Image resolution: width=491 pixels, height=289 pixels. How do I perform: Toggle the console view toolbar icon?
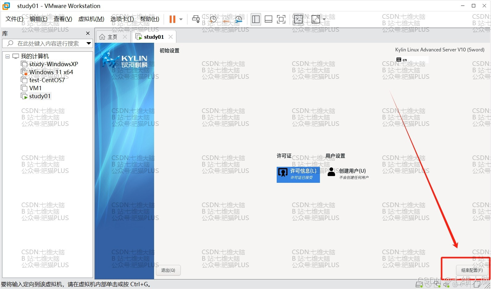(x=298, y=19)
